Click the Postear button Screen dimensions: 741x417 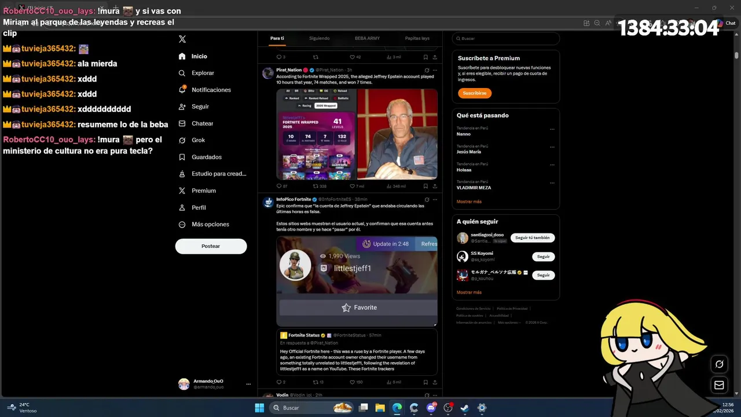[x=211, y=246]
